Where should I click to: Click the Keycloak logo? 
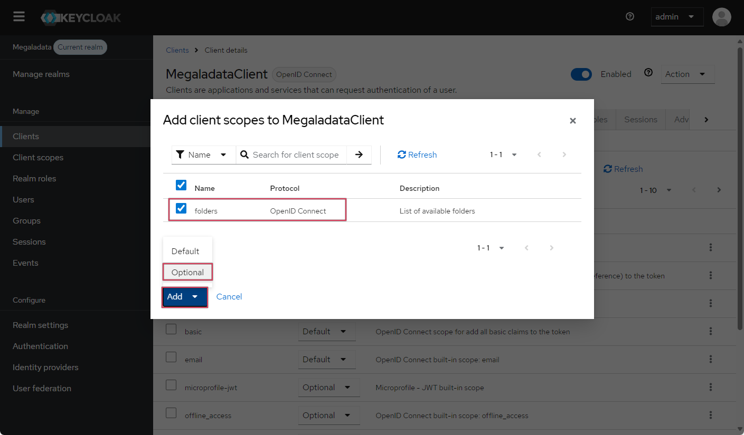[81, 17]
